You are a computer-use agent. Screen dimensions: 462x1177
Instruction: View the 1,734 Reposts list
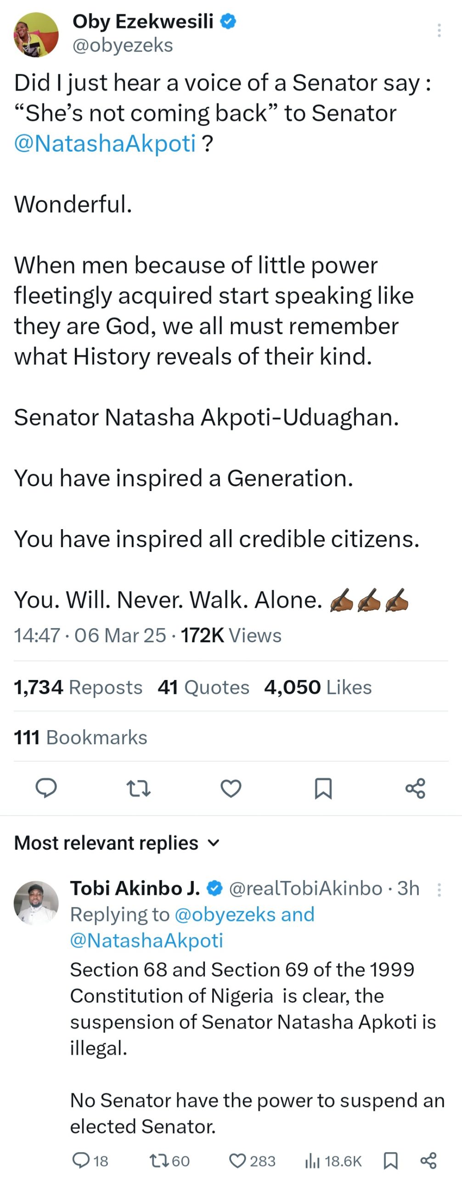[x=78, y=687]
